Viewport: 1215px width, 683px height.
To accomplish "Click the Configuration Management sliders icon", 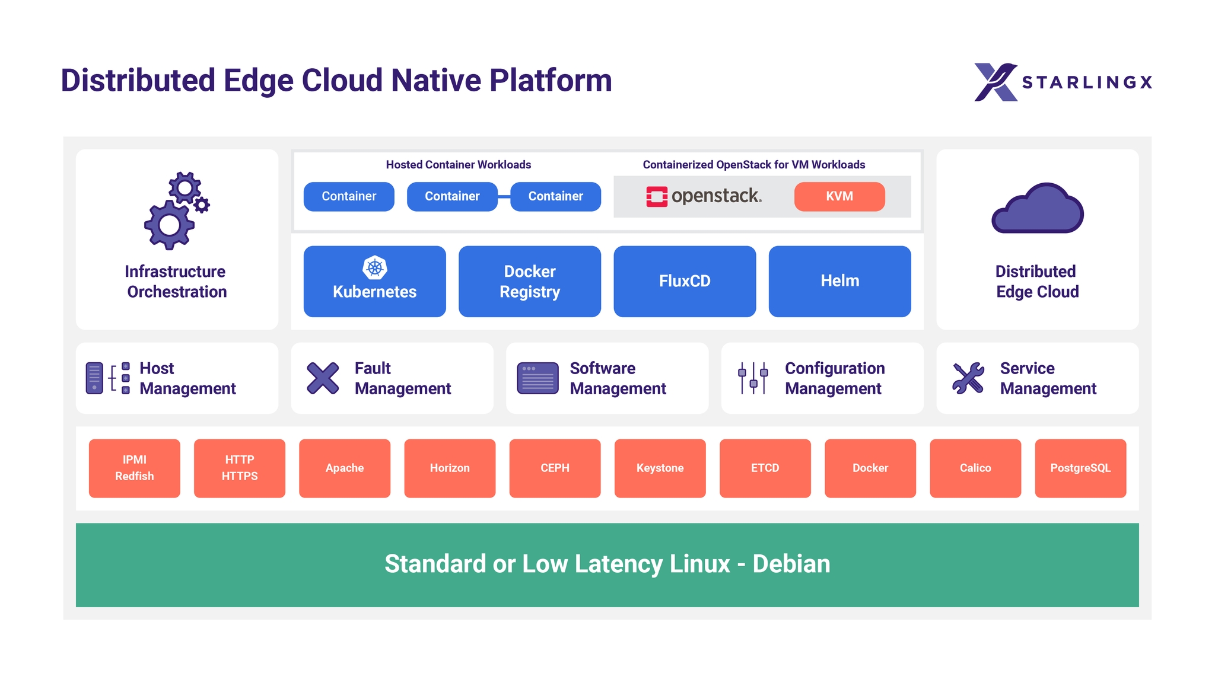I will (753, 378).
